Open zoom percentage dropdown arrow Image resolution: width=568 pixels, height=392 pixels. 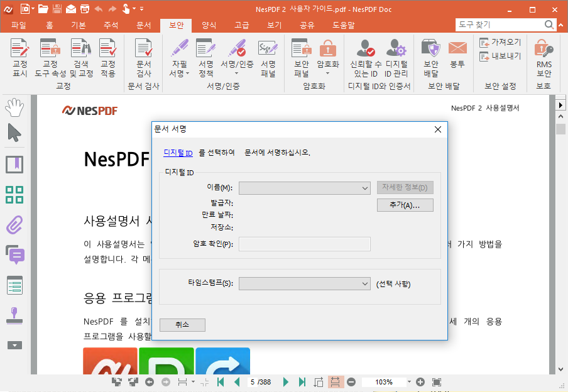pyautogui.click(x=409, y=381)
